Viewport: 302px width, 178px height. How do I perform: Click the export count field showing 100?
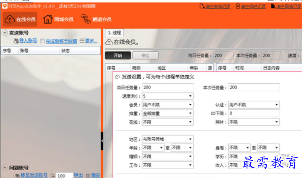coord(64,176)
